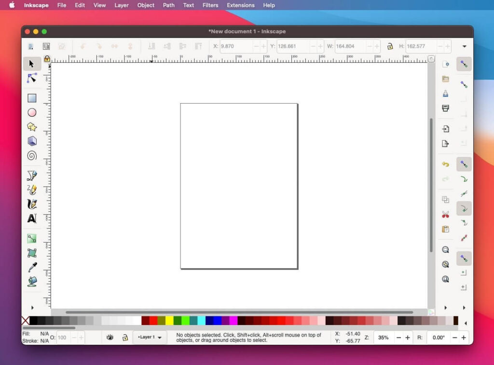Open the Extensions menu

click(x=241, y=5)
